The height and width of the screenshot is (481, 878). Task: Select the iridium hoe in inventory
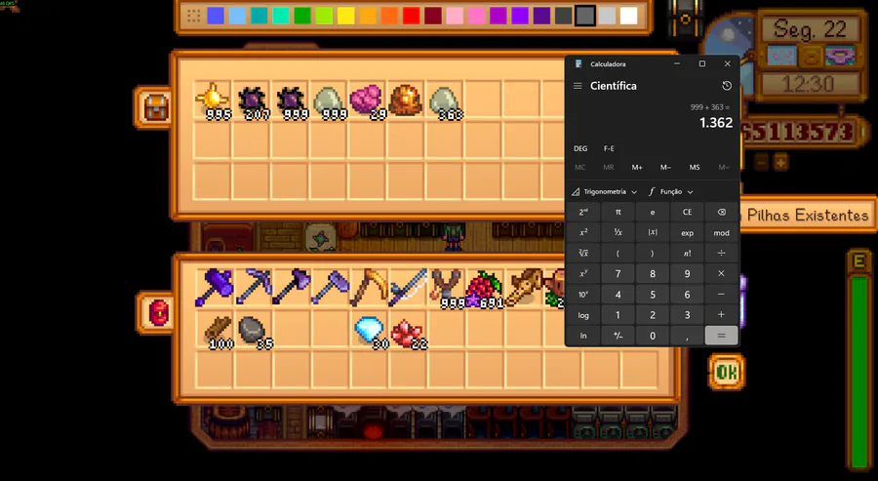(330, 287)
